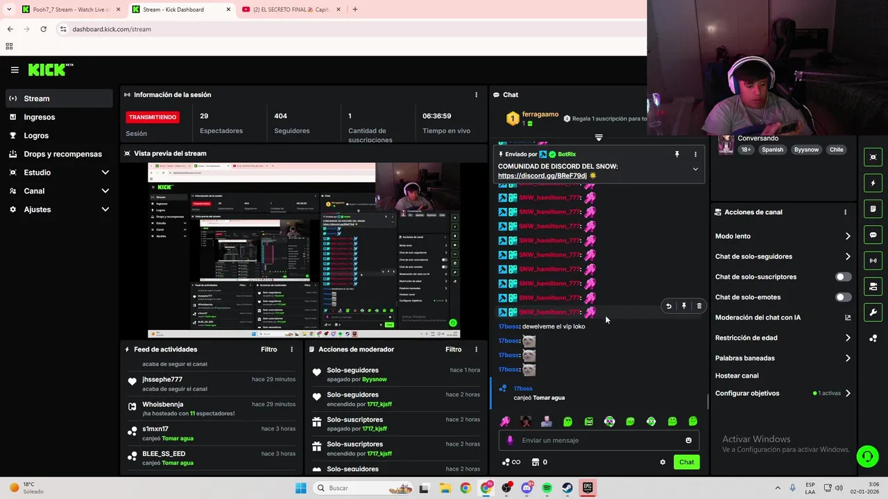
Task: Open chat settings gear icon
Action: [663, 462]
